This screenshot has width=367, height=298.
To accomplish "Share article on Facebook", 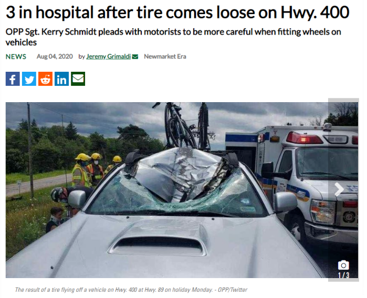I will [13, 80].
